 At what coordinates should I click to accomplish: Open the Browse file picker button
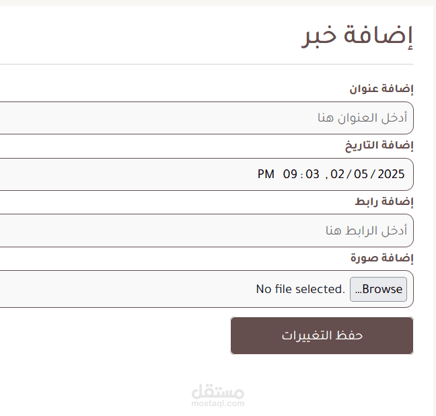[x=378, y=289]
